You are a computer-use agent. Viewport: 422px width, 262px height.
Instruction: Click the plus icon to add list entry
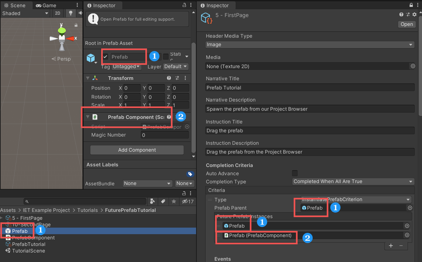391,245
